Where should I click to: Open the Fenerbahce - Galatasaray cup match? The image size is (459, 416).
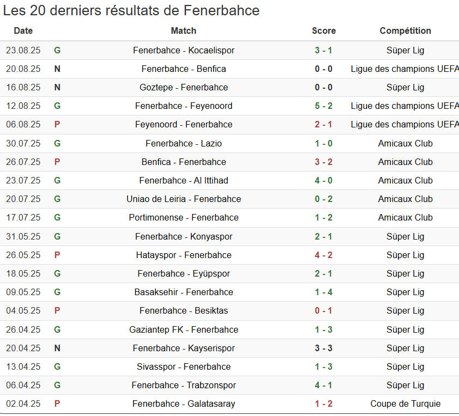pos(184,404)
